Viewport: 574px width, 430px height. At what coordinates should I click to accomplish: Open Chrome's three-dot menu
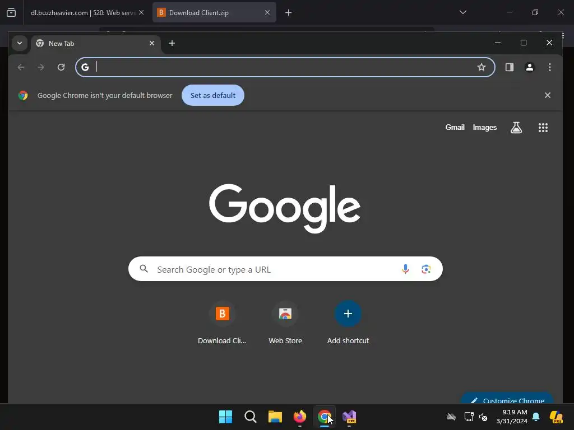[x=549, y=67]
